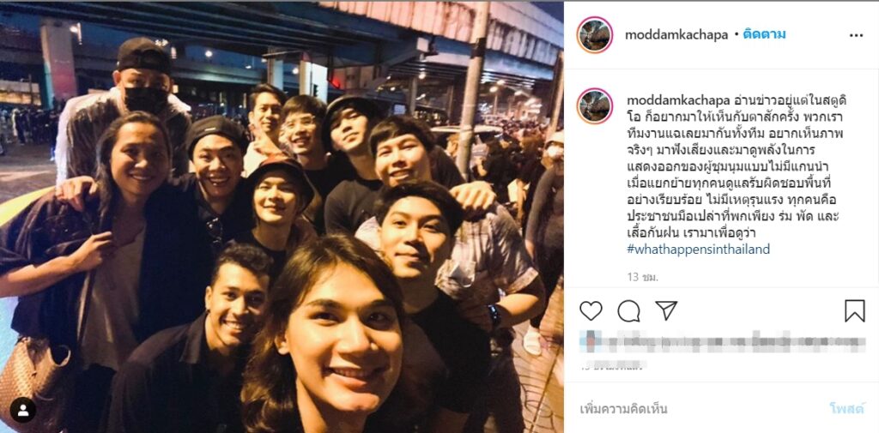The image size is (879, 433).
Task: Share the post using the paper plane icon
Action: 666,310
